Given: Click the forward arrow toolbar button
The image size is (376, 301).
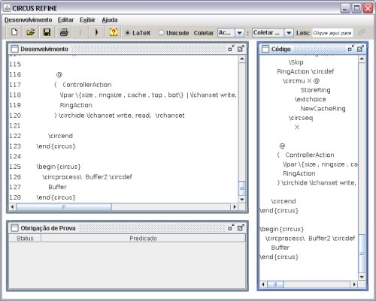Looking at the screenshot, I should 96,32.
